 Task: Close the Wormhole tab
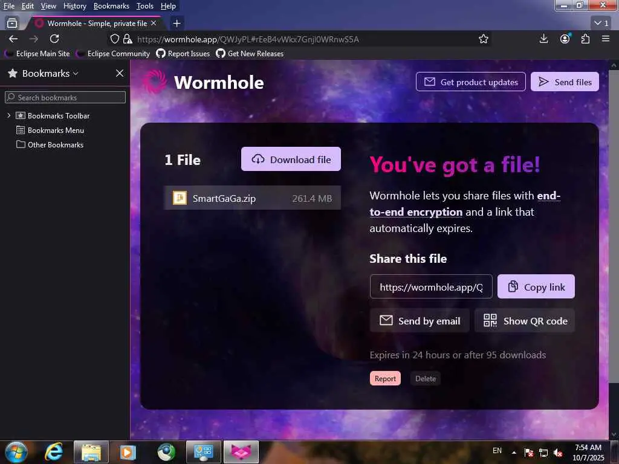coord(154,24)
